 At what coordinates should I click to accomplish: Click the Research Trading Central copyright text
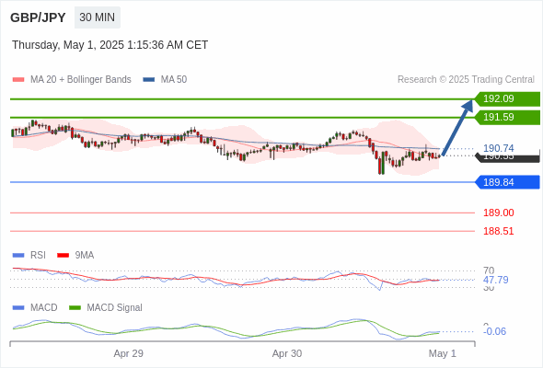click(x=466, y=80)
